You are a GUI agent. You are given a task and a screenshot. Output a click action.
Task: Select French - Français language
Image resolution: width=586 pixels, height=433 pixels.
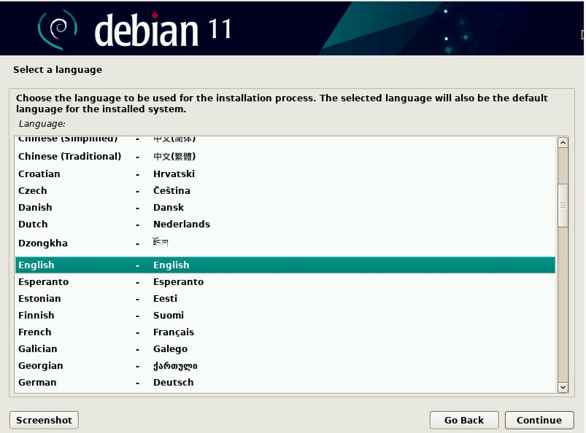tap(285, 332)
